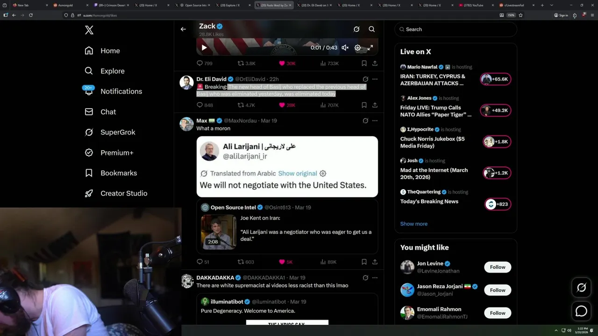
Task: View 707K views on Dr. Eli David post
Action: click(x=329, y=105)
